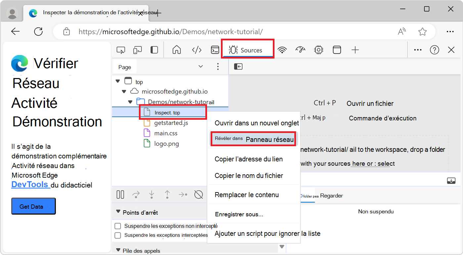Open the Console panel

point(215,50)
